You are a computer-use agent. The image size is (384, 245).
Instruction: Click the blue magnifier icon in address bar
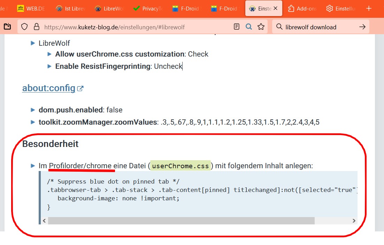click(249, 27)
